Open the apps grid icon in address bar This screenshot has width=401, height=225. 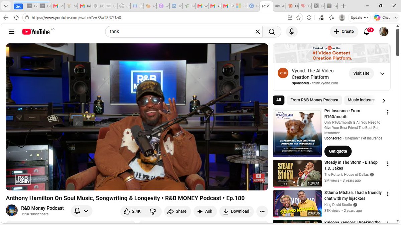(290, 18)
